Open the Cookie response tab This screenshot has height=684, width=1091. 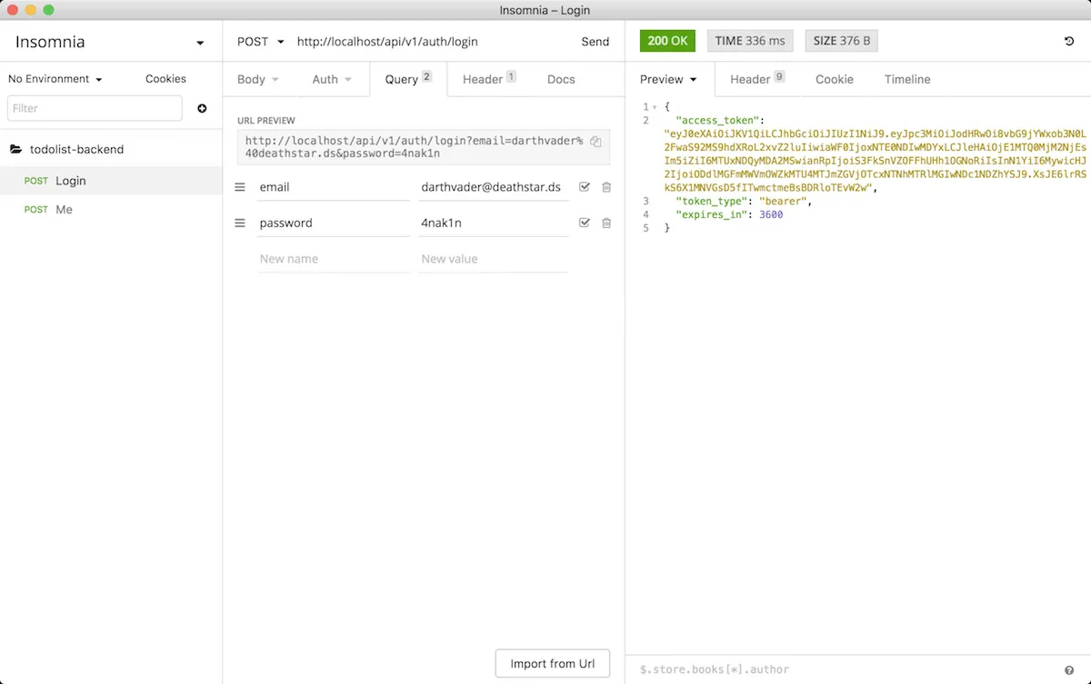(x=835, y=79)
